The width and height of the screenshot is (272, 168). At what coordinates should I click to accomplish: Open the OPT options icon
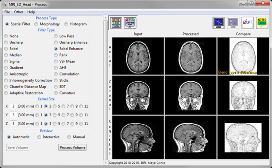click(x=247, y=23)
